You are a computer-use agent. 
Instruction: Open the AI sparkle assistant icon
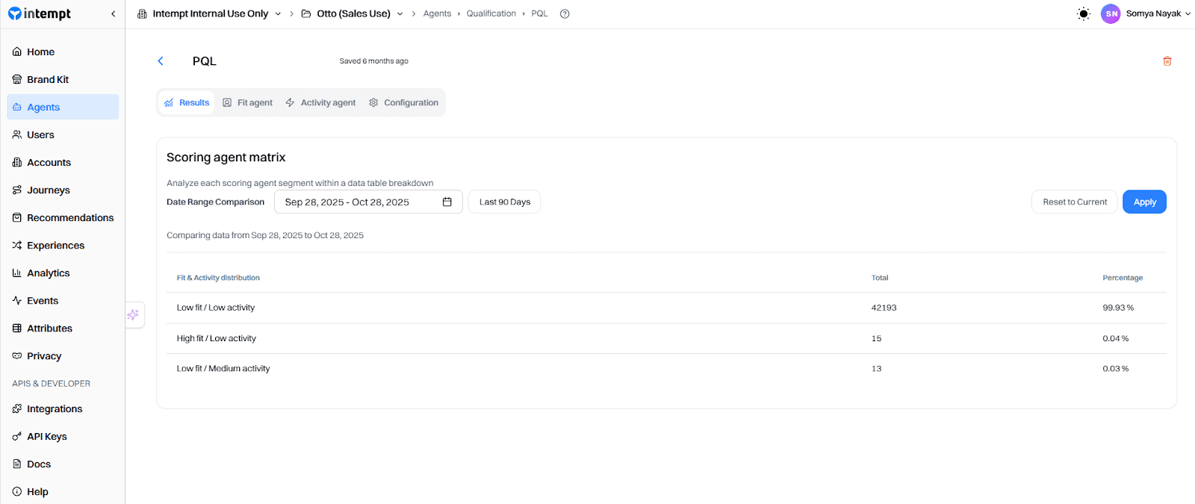tap(134, 314)
